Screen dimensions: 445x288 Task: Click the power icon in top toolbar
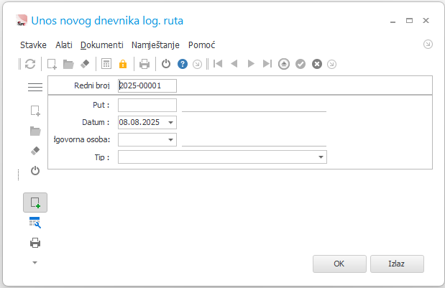[x=166, y=64]
